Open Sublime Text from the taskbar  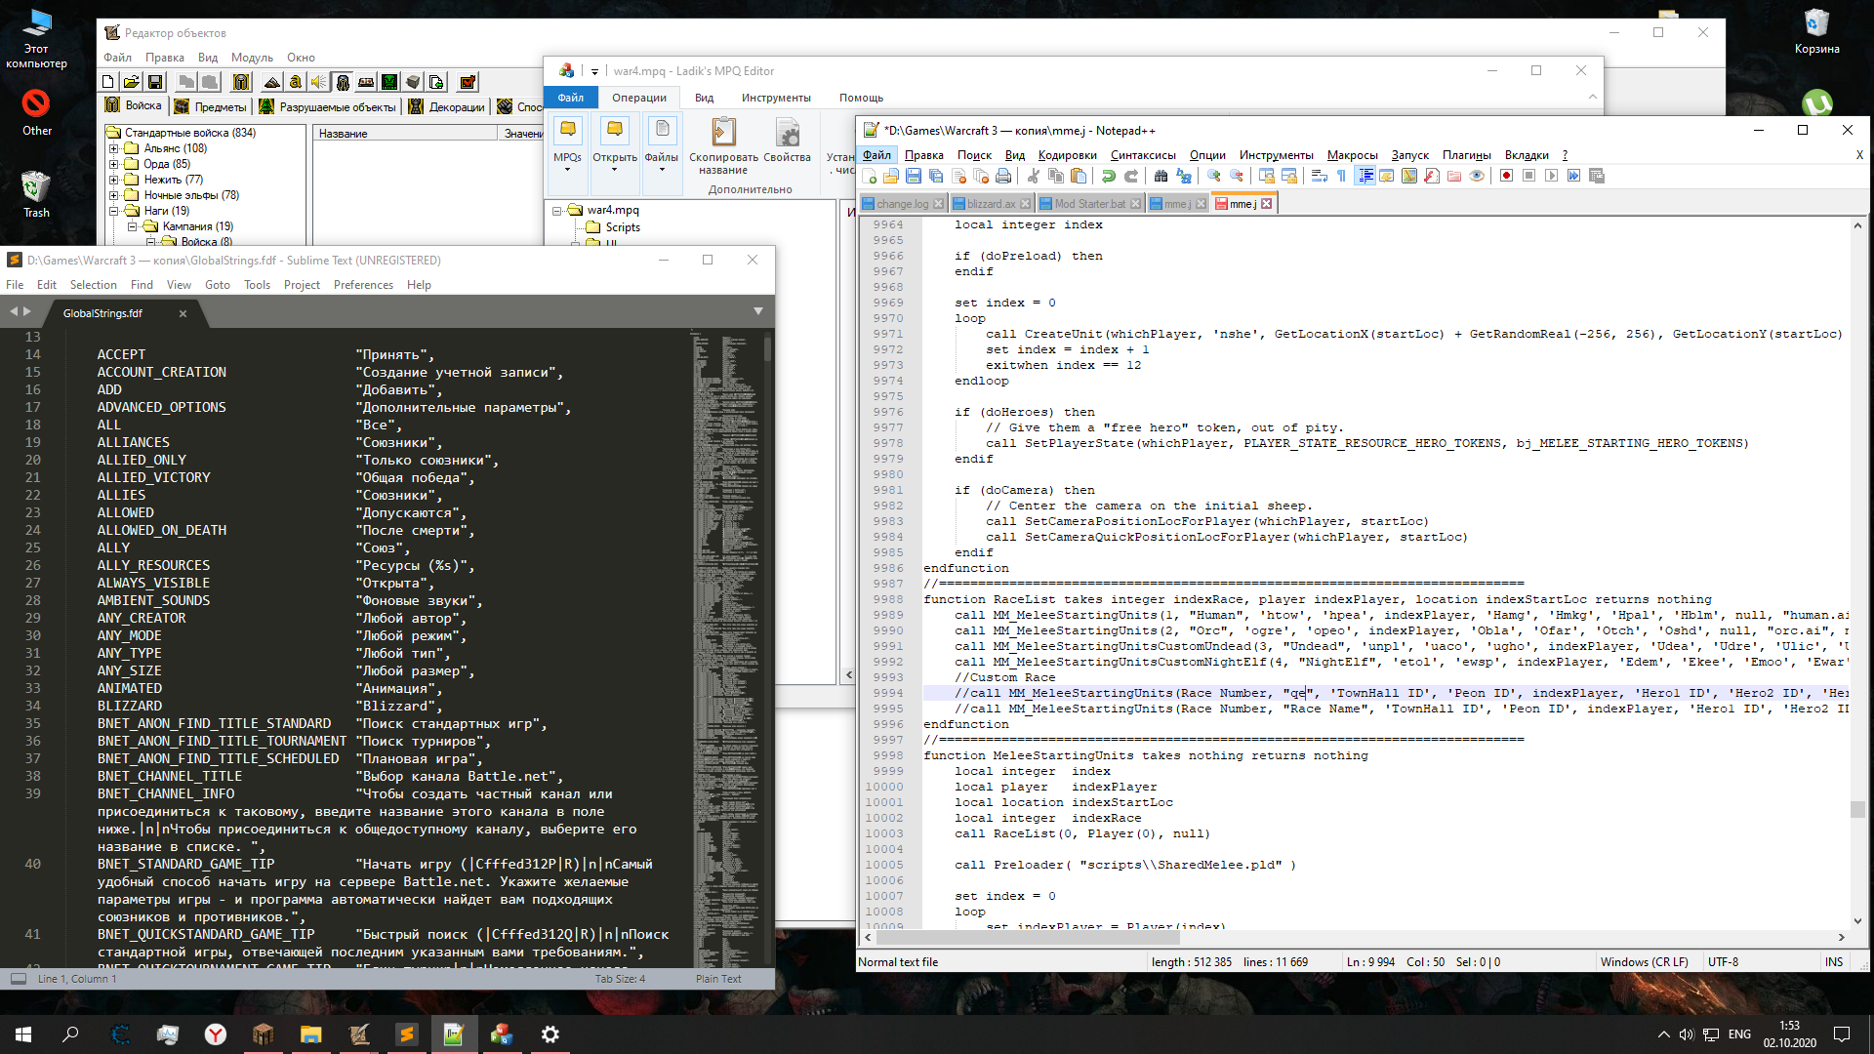(406, 1034)
